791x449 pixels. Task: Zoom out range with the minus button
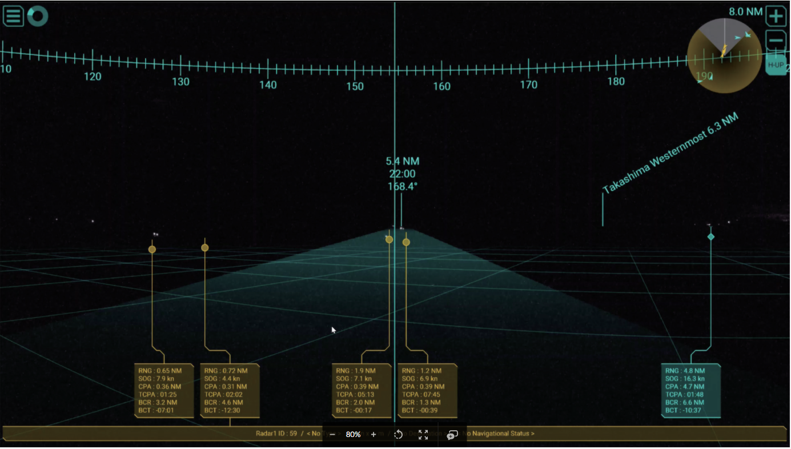pyautogui.click(x=775, y=41)
